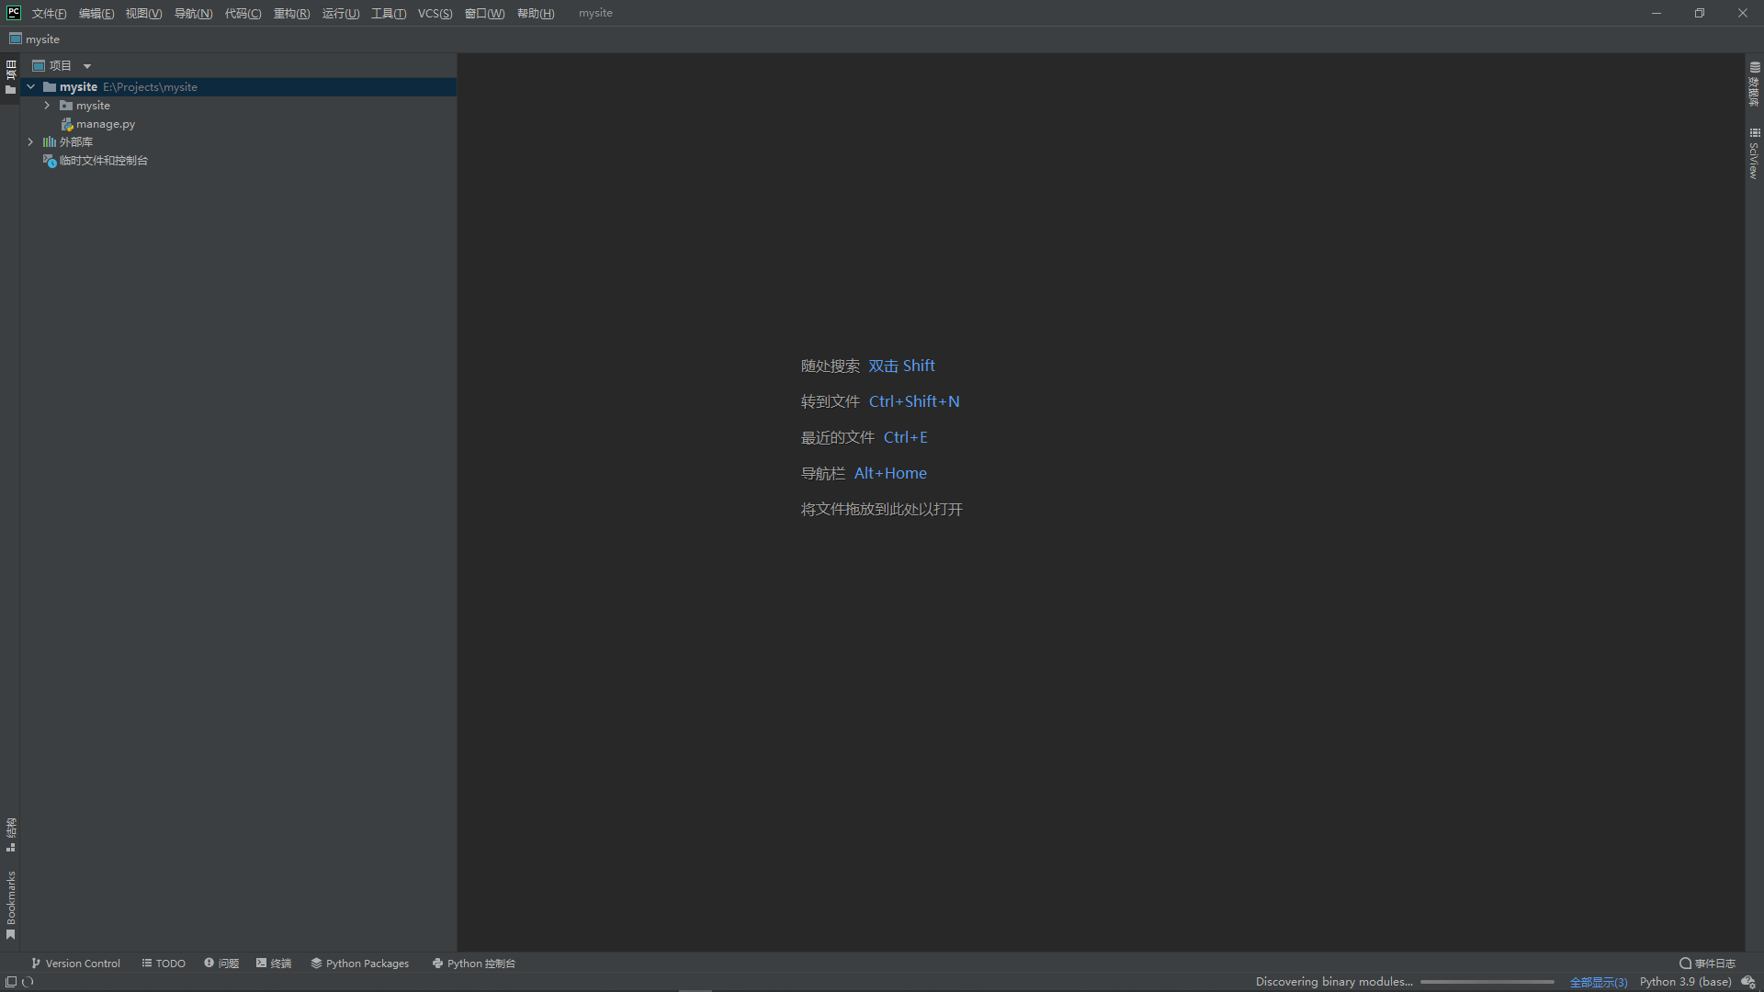This screenshot has height=992, width=1764.
Task: Open the 结构 side tab
Action: [10, 834]
